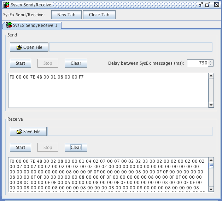Click the delay between SysEx messages field
The image size is (222, 201).
tap(197, 63)
